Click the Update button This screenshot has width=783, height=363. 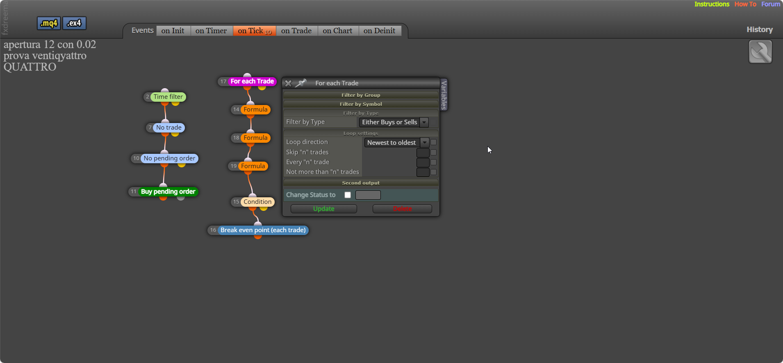[x=324, y=209]
